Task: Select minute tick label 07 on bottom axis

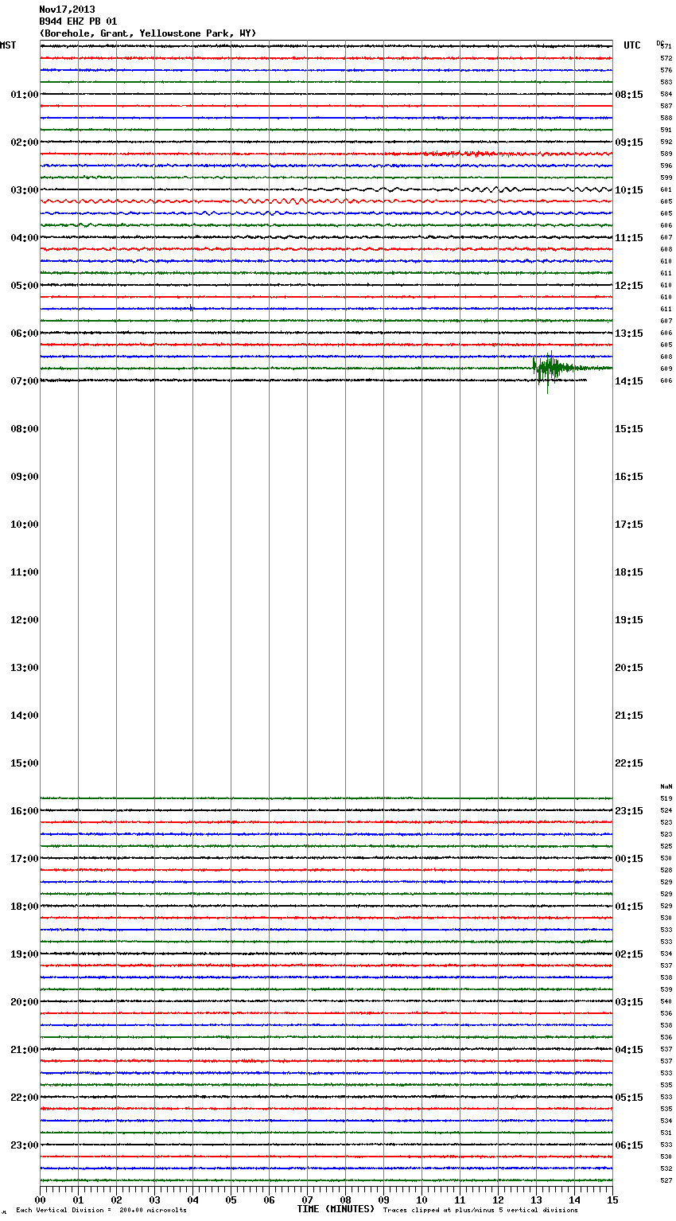Action: coord(307,1200)
